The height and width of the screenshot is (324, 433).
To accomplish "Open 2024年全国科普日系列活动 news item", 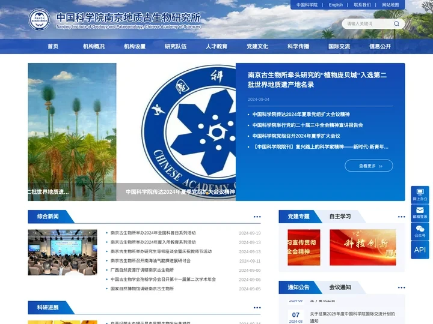I will 153,233.
